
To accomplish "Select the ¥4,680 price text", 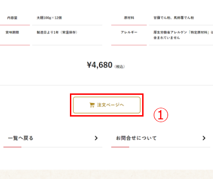I will click(x=100, y=65).
